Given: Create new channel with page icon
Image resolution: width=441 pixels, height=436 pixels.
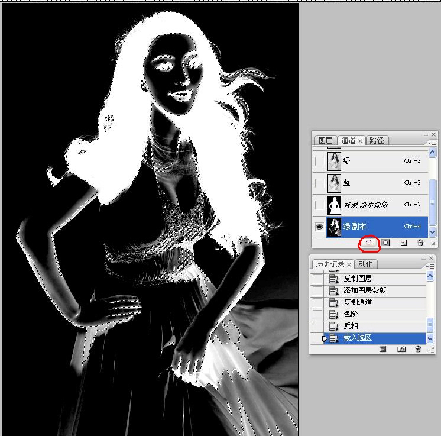Looking at the screenshot, I should click(403, 243).
